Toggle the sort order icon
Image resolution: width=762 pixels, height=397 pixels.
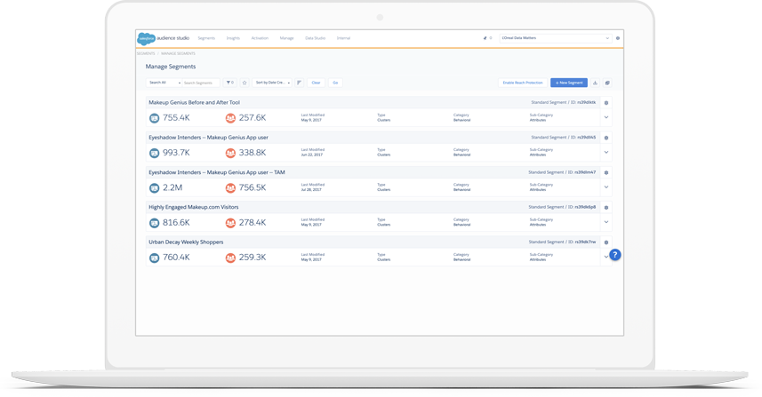299,83
